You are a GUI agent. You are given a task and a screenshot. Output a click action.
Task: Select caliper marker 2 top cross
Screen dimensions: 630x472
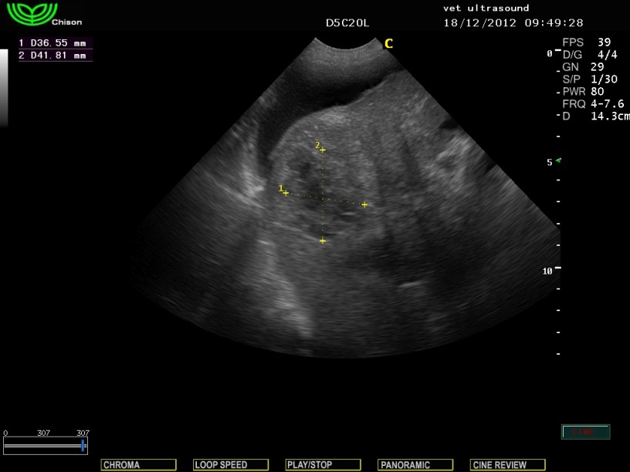323,150
